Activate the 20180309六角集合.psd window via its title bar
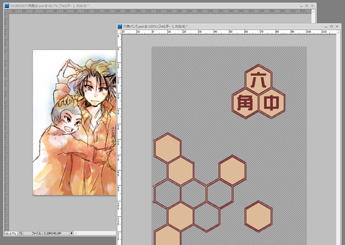The height and width of the screenshot is (245, 345). (172, 6)
